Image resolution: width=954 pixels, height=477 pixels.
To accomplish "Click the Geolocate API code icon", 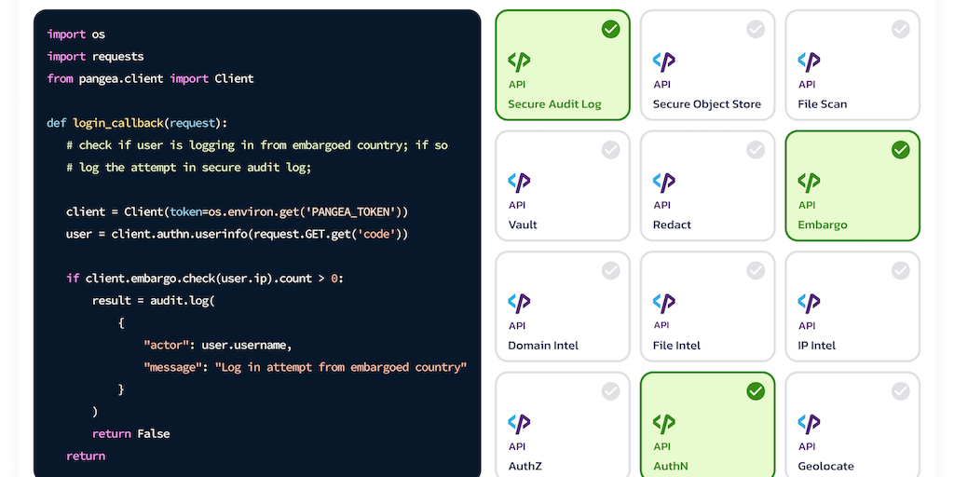I will (809, 424).
